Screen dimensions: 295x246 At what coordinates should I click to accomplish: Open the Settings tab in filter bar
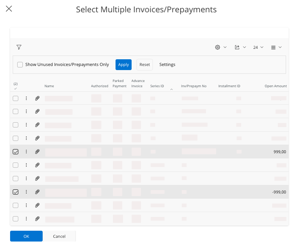[167, 64]
